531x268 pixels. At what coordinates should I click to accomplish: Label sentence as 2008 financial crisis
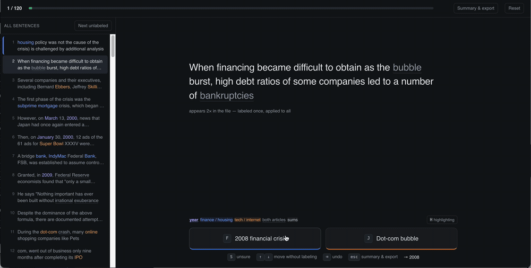tap(255, 238)
